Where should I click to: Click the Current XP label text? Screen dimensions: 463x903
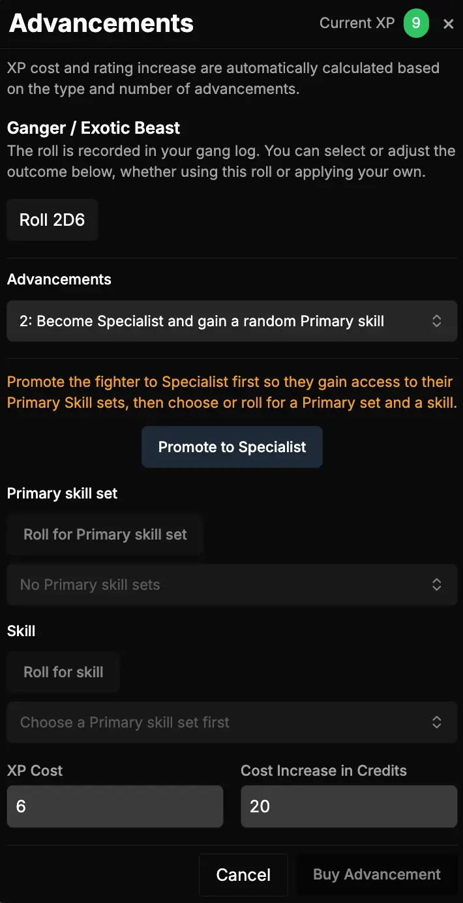pos(357,23)
